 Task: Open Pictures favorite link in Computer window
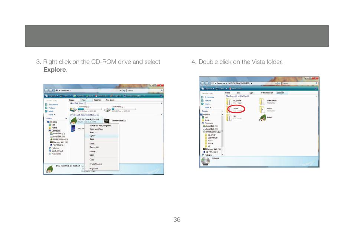[x=50, y=108]
